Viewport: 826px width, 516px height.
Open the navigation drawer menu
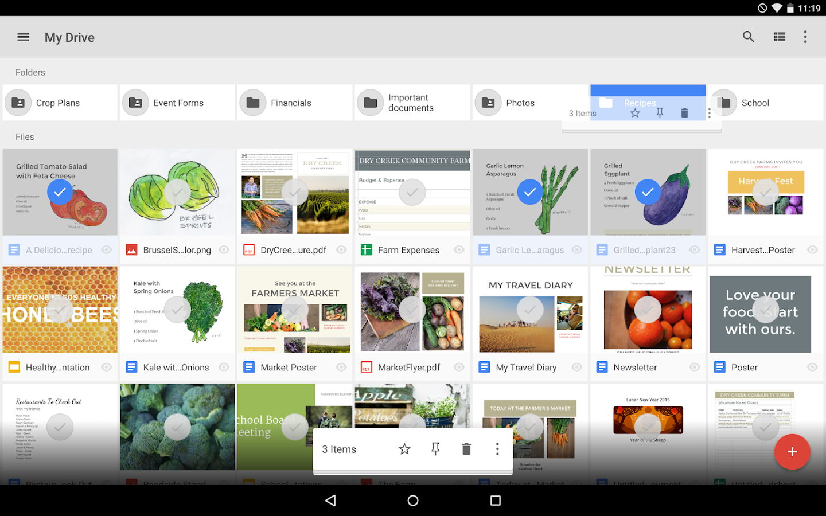23,37
